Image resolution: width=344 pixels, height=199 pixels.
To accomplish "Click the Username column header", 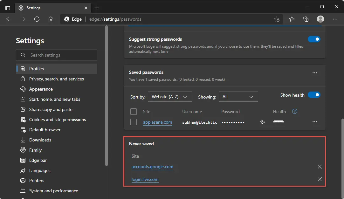I will coord(192,112).
